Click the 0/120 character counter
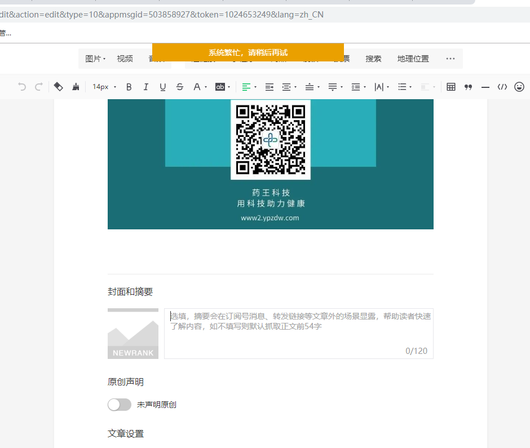This screenshot has width=530, height=448. [x=416, y=351]
